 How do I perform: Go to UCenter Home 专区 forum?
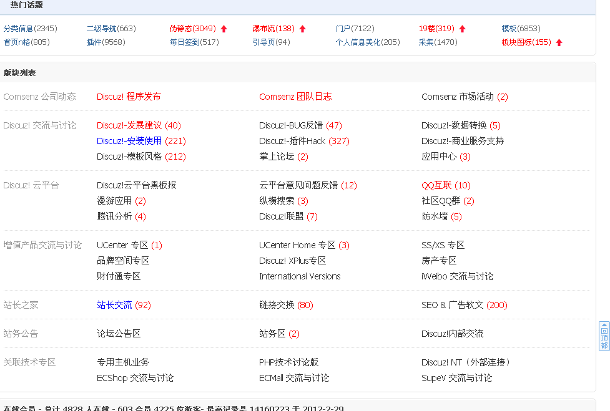coord(297,244)
